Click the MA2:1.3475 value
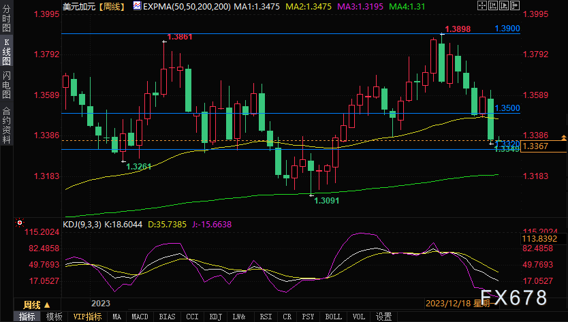568x322 pixels. pyautogui.click(x=309, y=7)
